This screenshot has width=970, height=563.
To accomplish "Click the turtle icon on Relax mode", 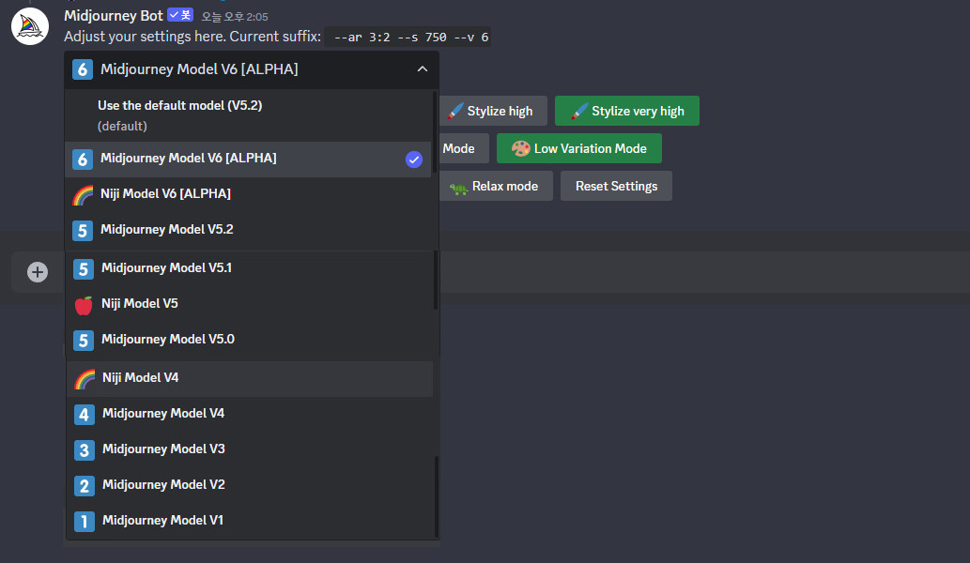I will pyautogui.click(x=458, y=188).
